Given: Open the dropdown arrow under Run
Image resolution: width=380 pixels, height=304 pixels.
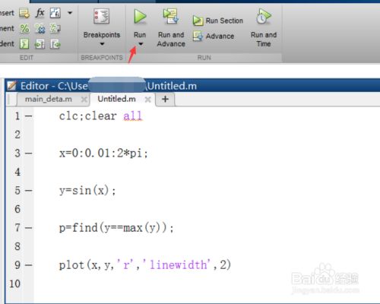Looking at the screenshot, I should pos(141,44).
